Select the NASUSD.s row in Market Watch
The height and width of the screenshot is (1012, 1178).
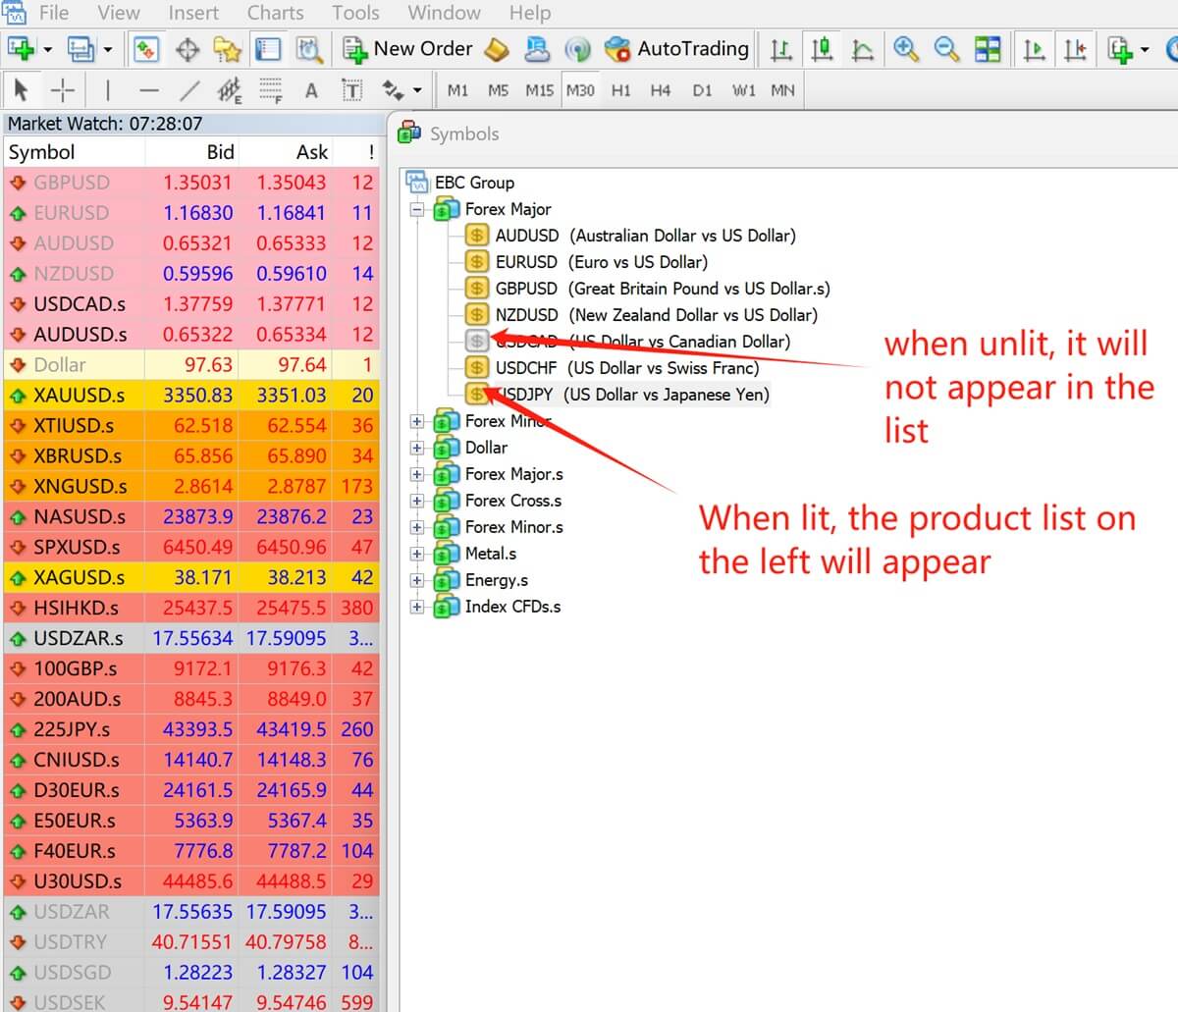pyautogui.click(x=191, y=517)
